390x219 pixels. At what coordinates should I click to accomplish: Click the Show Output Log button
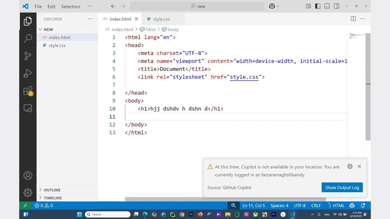pos(342,187)
